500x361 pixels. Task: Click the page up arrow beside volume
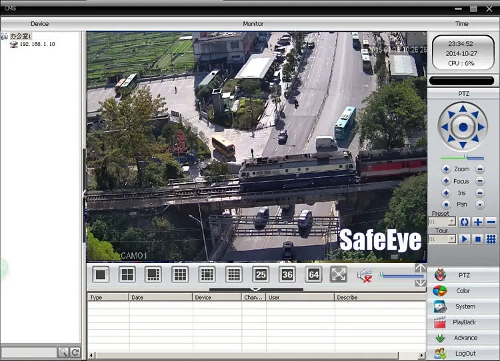click(421, 268)
